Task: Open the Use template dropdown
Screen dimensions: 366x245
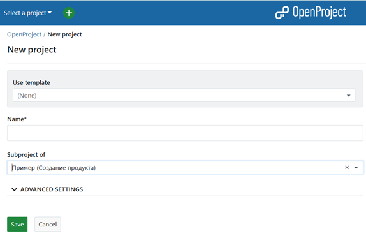Action: tap(184, 95)
